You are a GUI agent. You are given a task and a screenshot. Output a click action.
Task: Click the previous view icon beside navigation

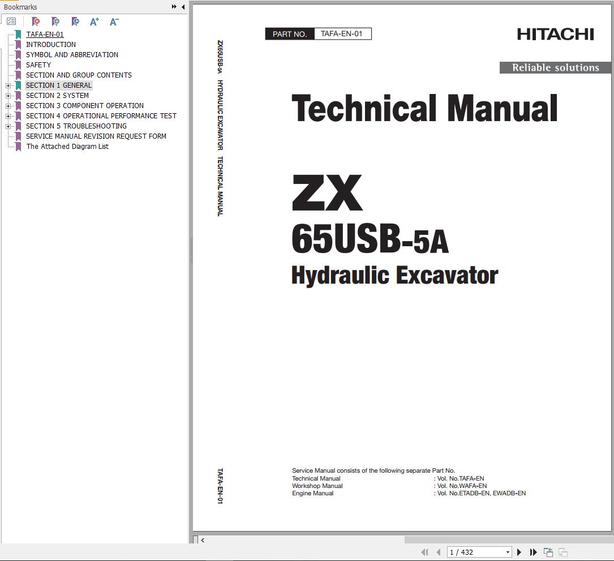(x=548, y=552)
